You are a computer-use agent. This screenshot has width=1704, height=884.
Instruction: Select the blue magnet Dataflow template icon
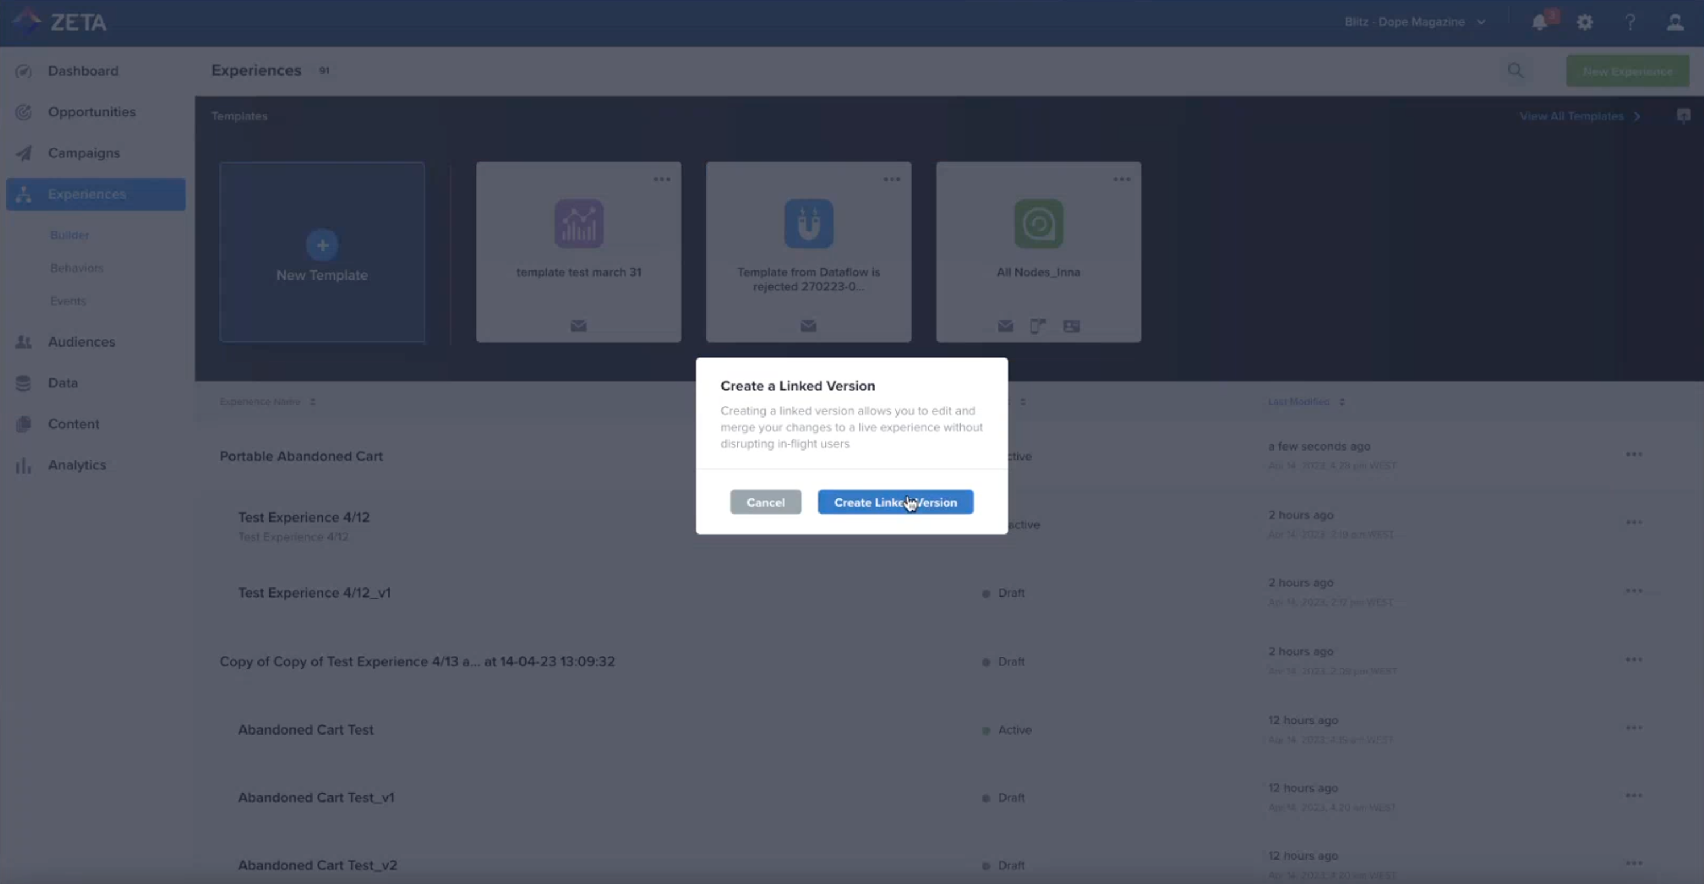point(808,224)
